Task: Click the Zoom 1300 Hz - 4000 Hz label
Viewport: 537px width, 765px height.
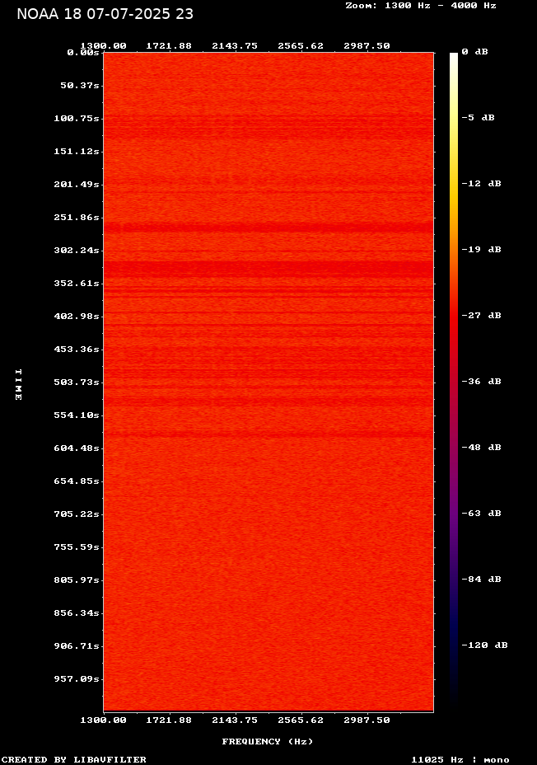Action: pyautogui.click(x=420, y=5)
